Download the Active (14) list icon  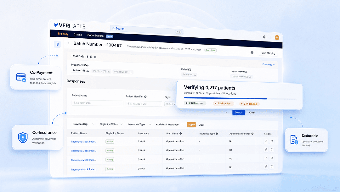[88, 71]
